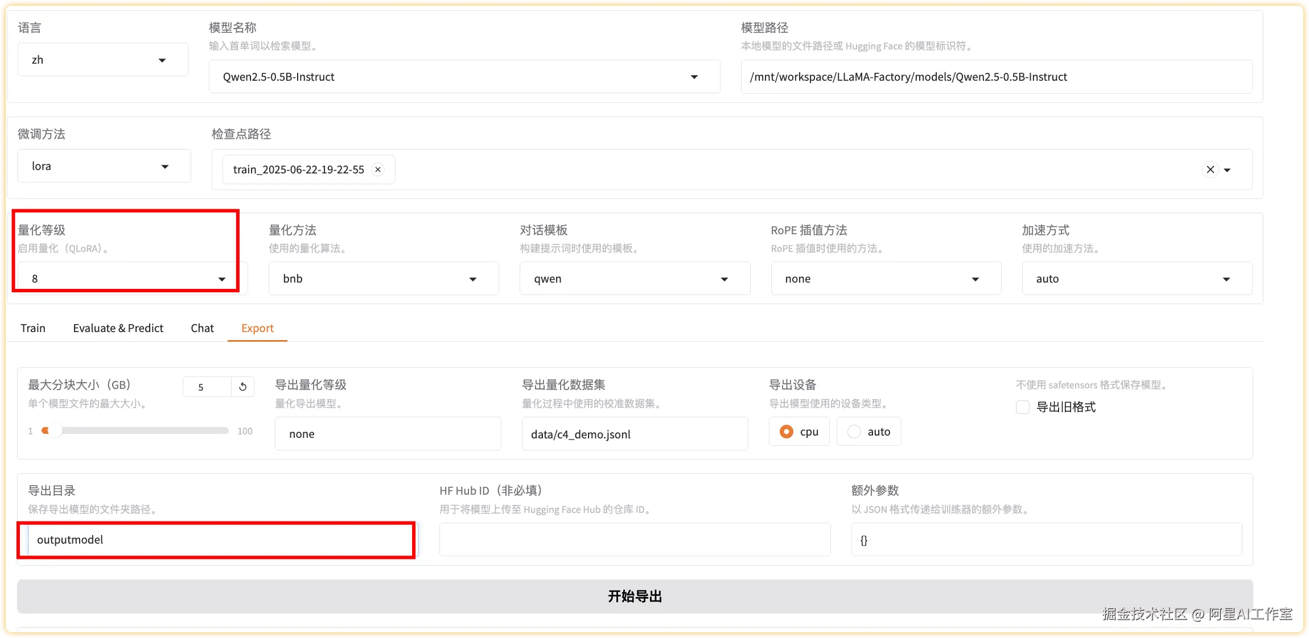Image resolution: width=1309 pixels, height=638 pixels.
Task: Switch to the Chat tab
Action: (202, 328)
